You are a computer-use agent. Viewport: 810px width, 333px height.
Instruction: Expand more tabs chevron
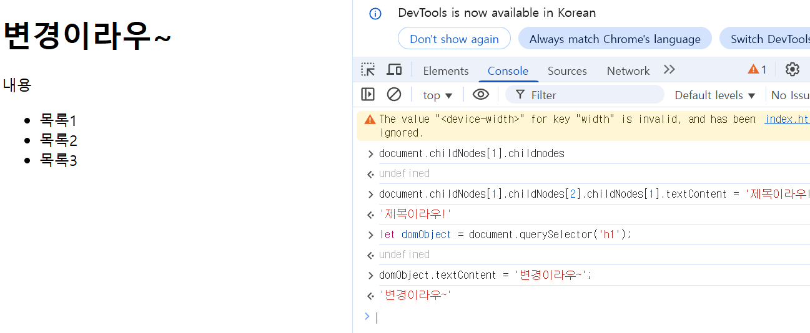tap(669, 69)
